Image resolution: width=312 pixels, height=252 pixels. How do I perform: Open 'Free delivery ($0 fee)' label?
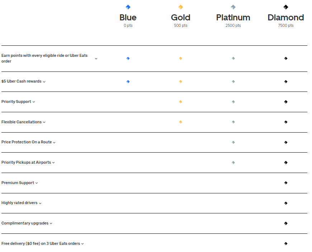click(x=41, y=243)
